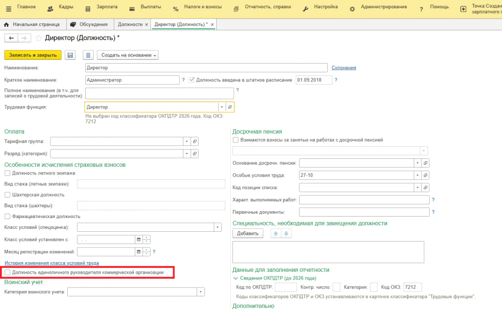Close the Должности tab
Screen dimensions: 502x309
pos(146,24)
